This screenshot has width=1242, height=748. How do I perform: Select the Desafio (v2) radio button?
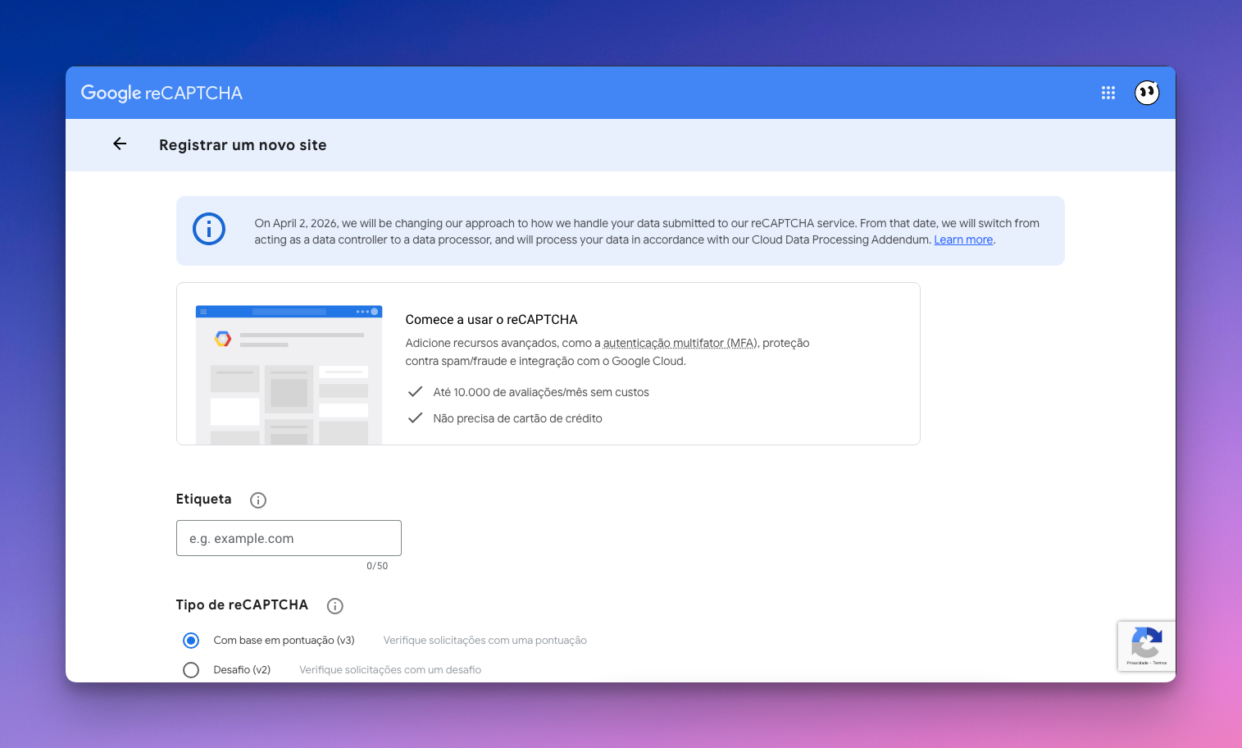coord(191,670)
